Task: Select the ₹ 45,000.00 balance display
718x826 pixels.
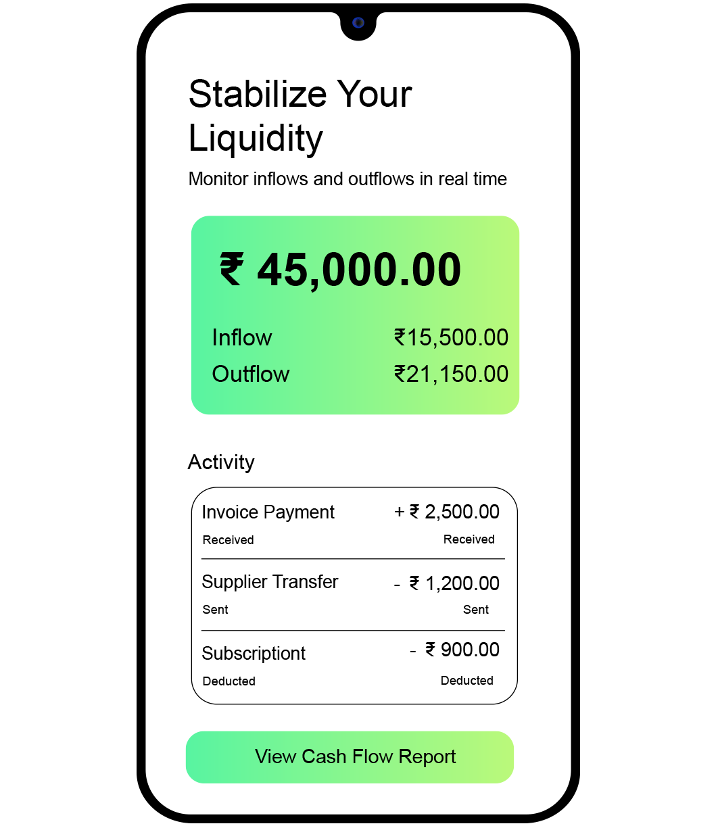Action: [x=341, y=269]
